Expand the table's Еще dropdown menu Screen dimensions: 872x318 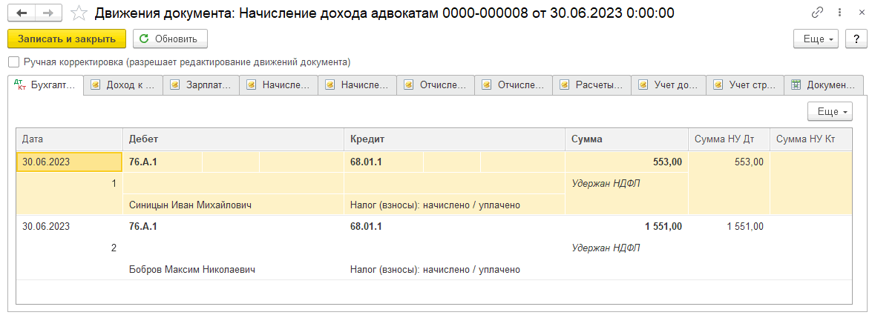830,111
